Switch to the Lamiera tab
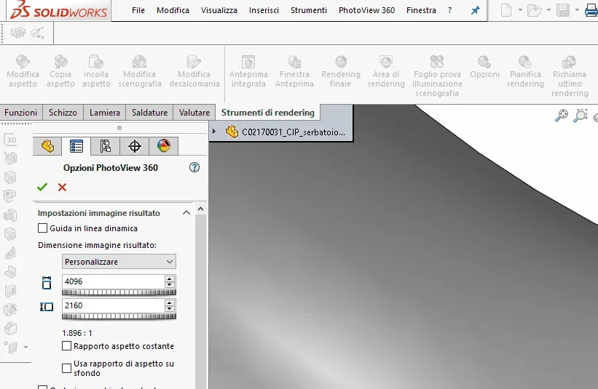This screenshot has height=389, width=598. click(104, 113)
